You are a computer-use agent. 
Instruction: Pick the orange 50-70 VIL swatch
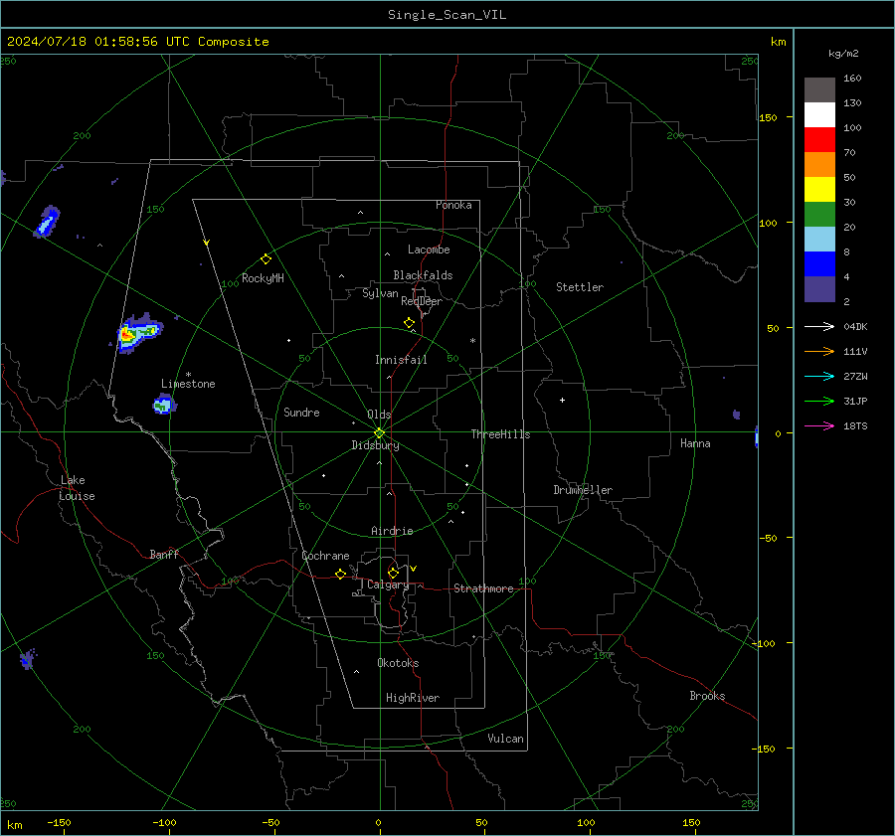click(819, 165)
